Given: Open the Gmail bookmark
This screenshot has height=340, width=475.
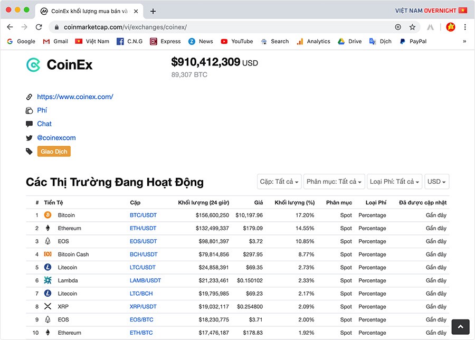Looking at the screenshot, I should click(x=55, y=41).
